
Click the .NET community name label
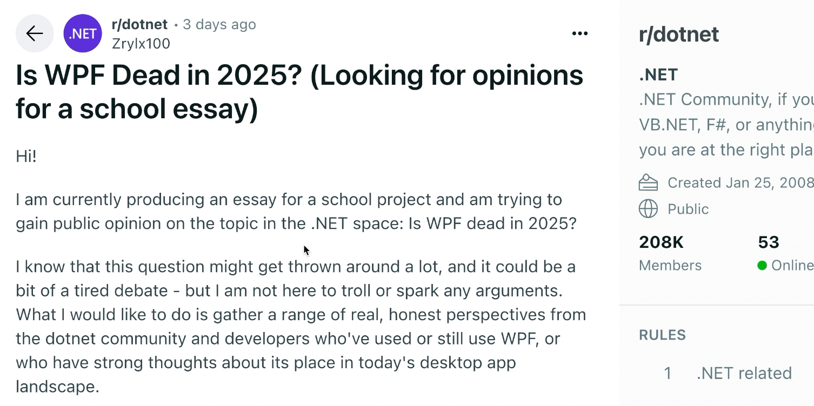click(x=658, y=75)
